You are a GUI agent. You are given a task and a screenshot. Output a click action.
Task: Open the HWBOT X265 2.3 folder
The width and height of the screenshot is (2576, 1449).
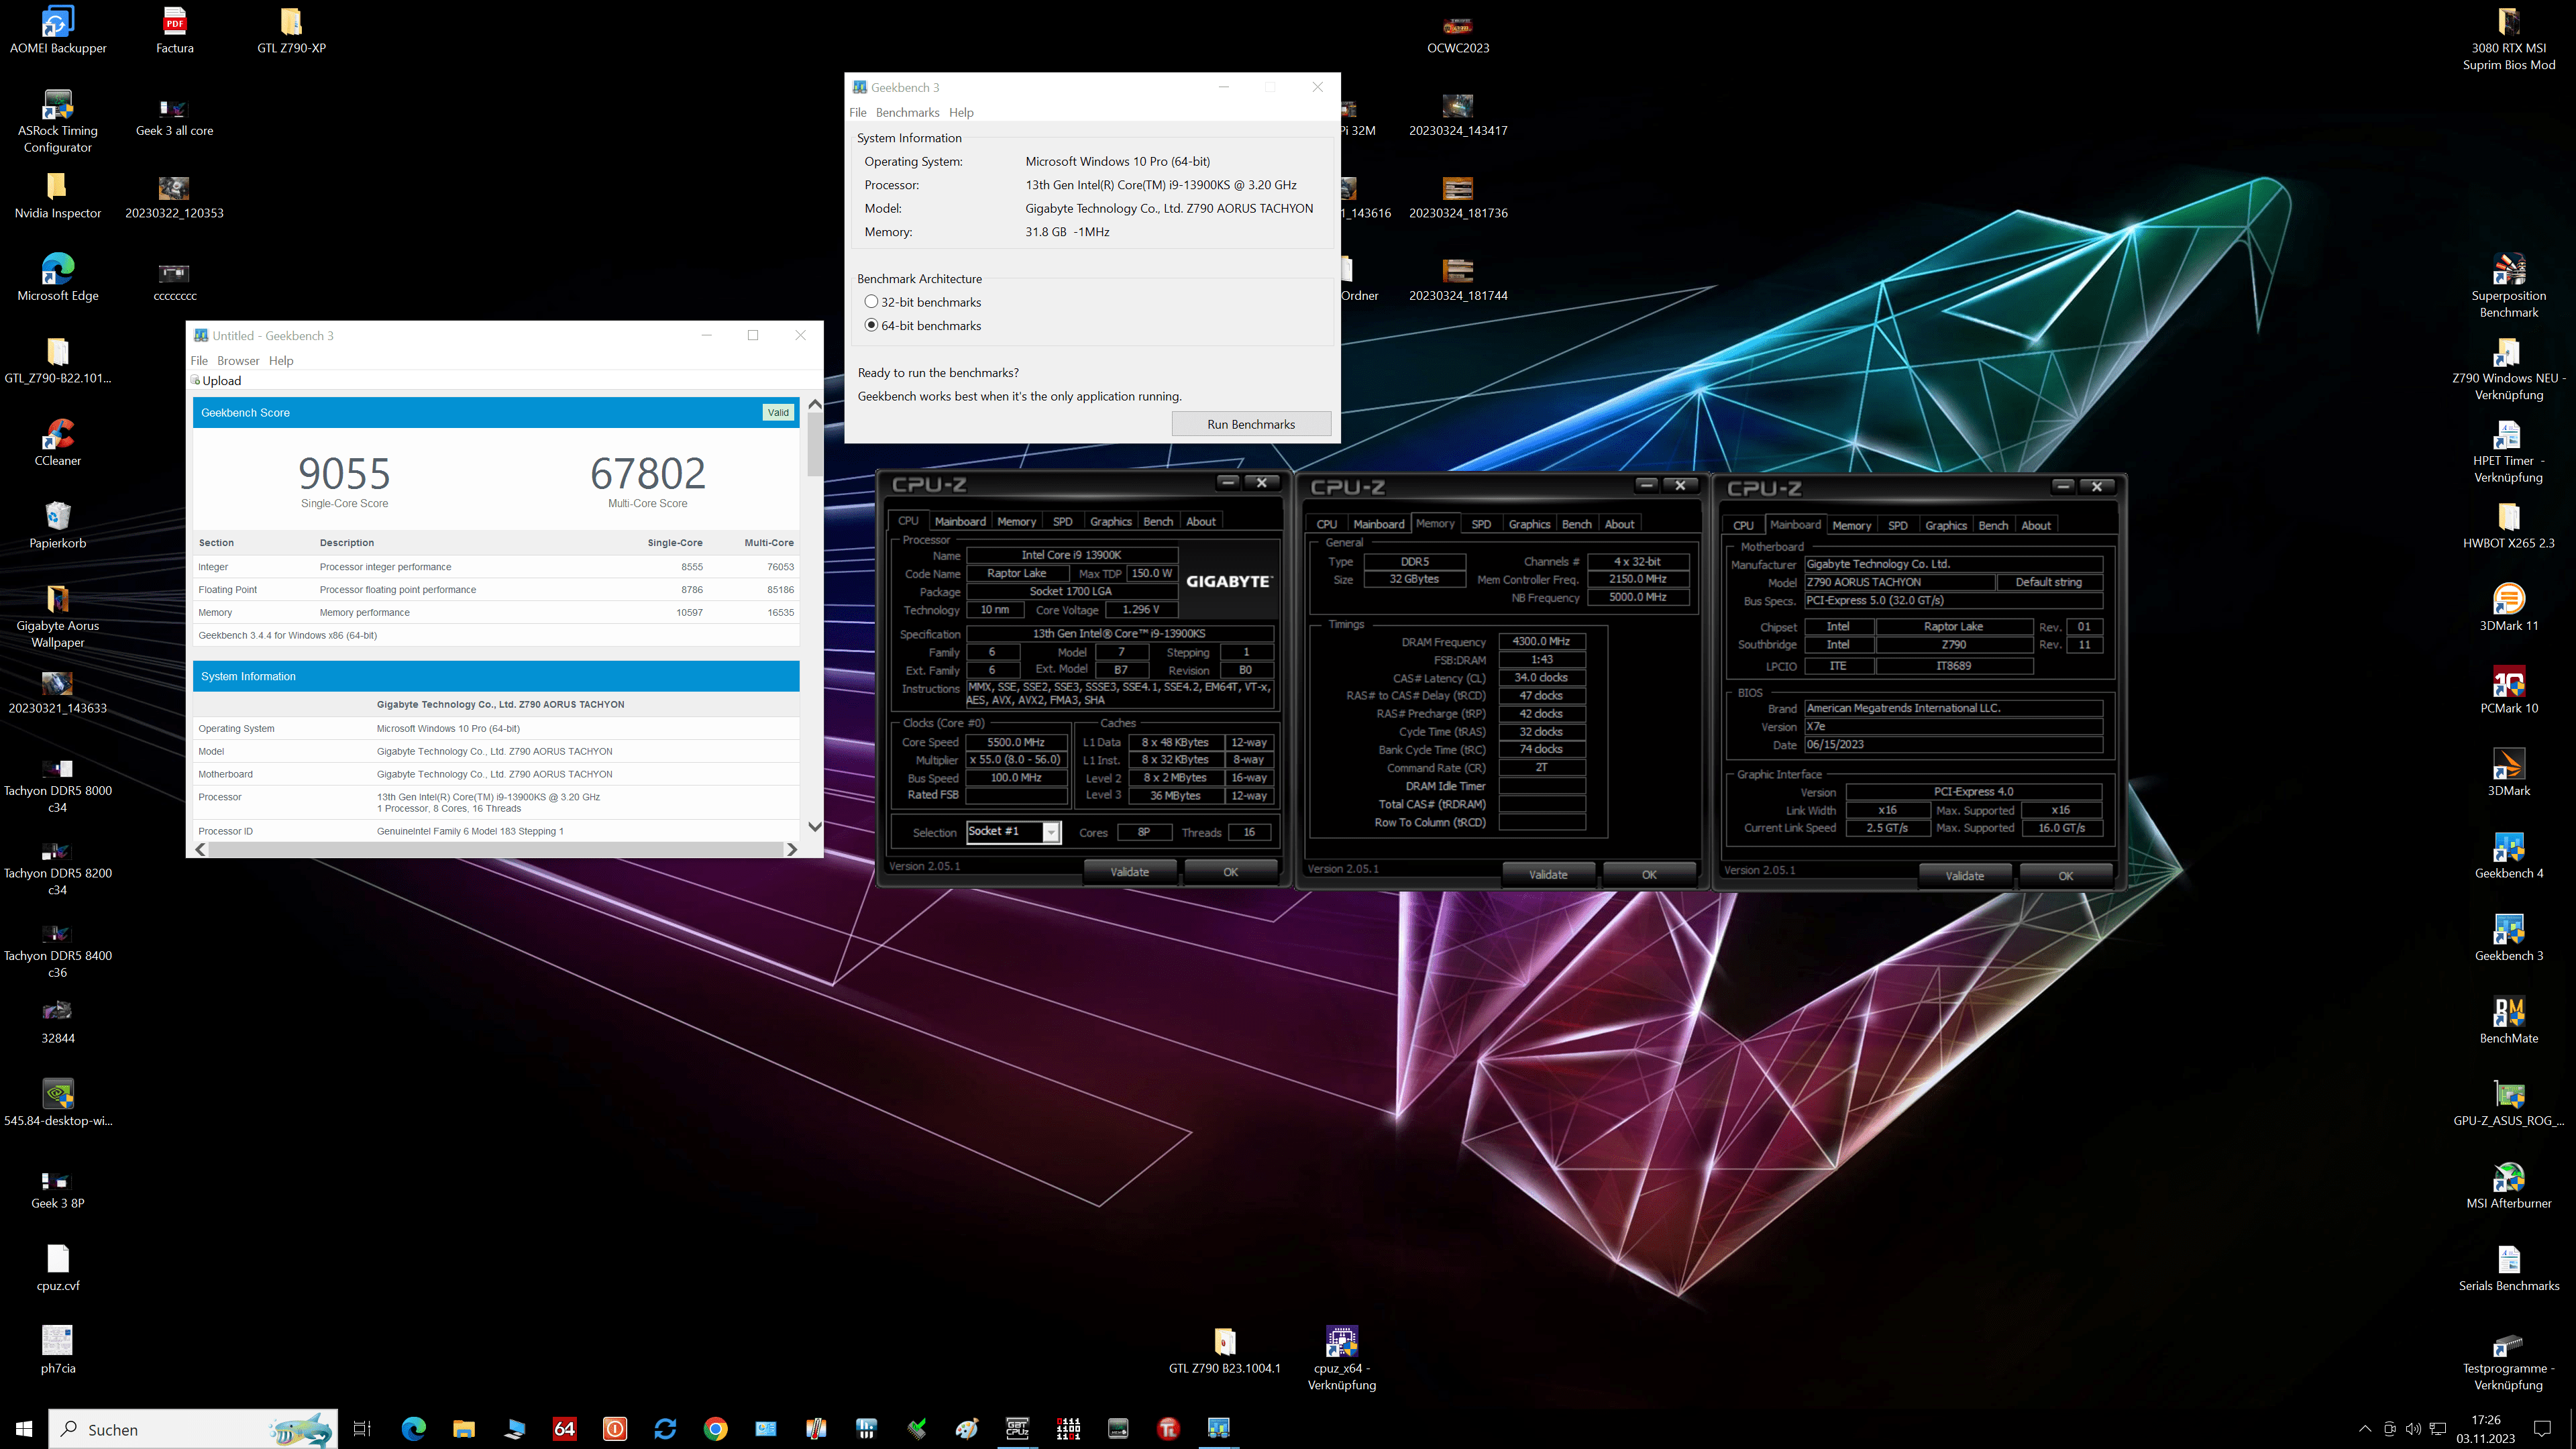coord(2508,526)
